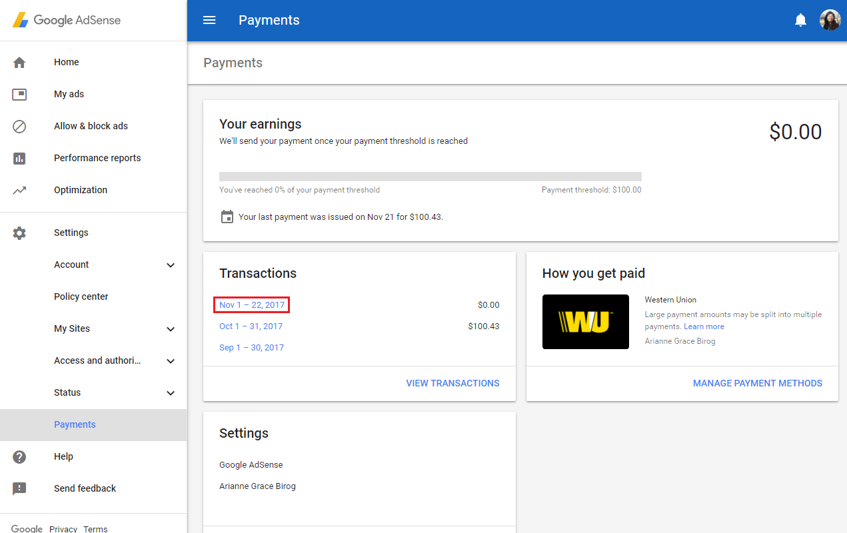The image size is (847, 533).
Task: Click the payment threshold progress bar
Action: tap(430, 177)
